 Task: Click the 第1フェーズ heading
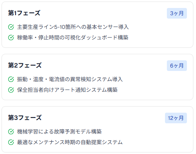24,13
